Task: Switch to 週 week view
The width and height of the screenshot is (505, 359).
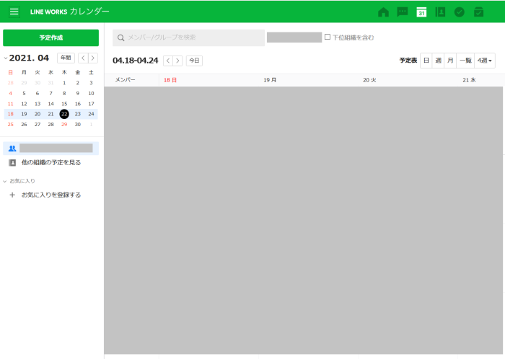Action: [438, 61]
